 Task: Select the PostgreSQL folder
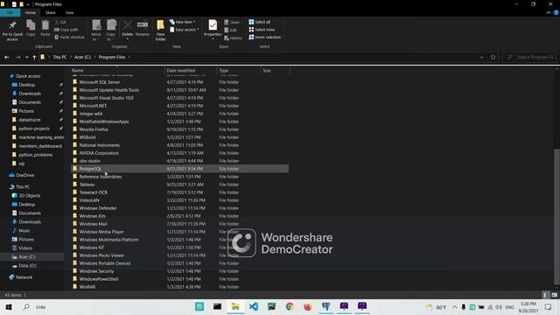point(180,169)
